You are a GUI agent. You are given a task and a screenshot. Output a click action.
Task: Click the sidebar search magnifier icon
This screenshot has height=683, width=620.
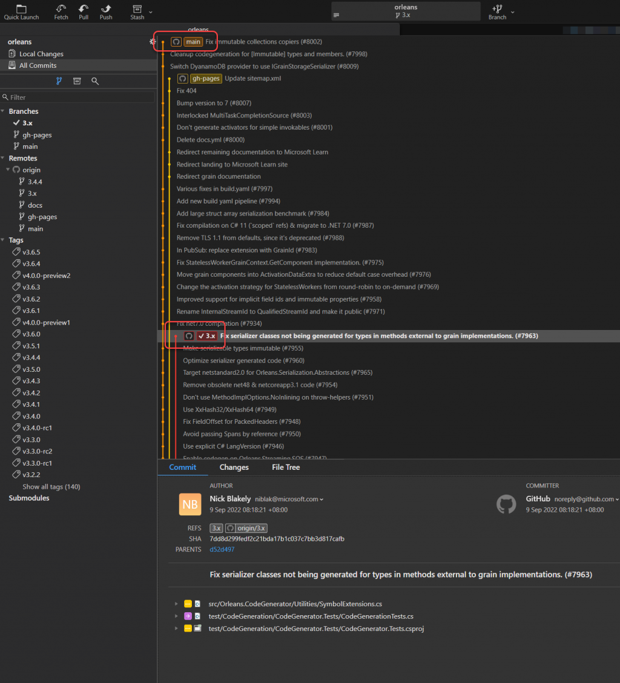click(95, 81)
